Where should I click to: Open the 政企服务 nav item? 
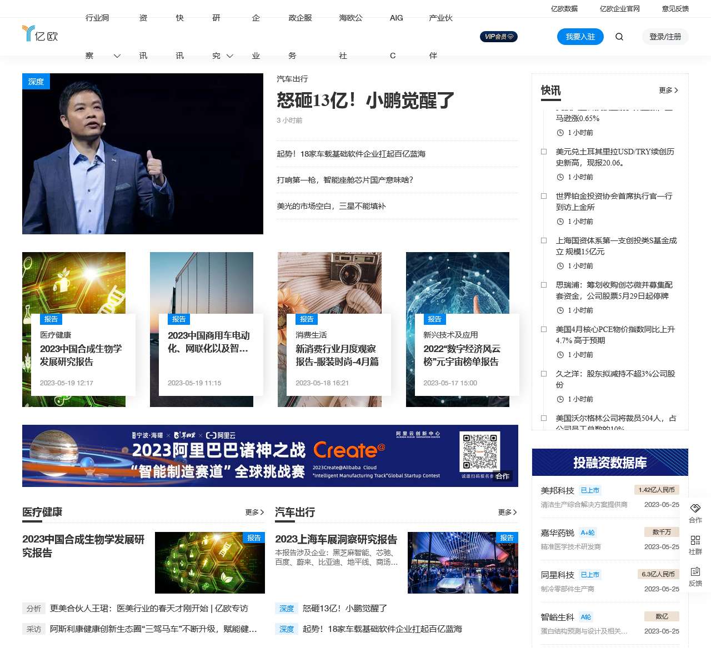[x=300, y=37]
